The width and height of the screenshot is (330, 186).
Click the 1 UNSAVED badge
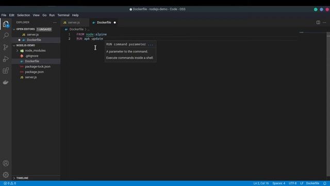[44, 29]
